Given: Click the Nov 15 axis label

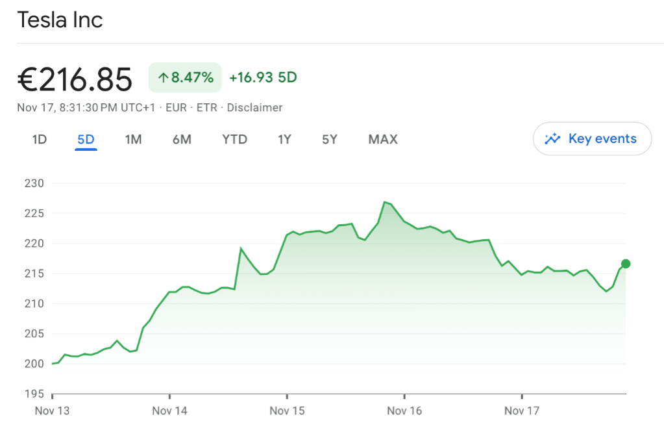Looking at the screenshot, I should (x=287, y=411).
